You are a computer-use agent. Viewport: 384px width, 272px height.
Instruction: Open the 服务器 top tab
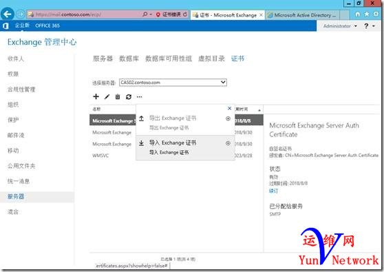pyautogui.click(x=103, y=59)
